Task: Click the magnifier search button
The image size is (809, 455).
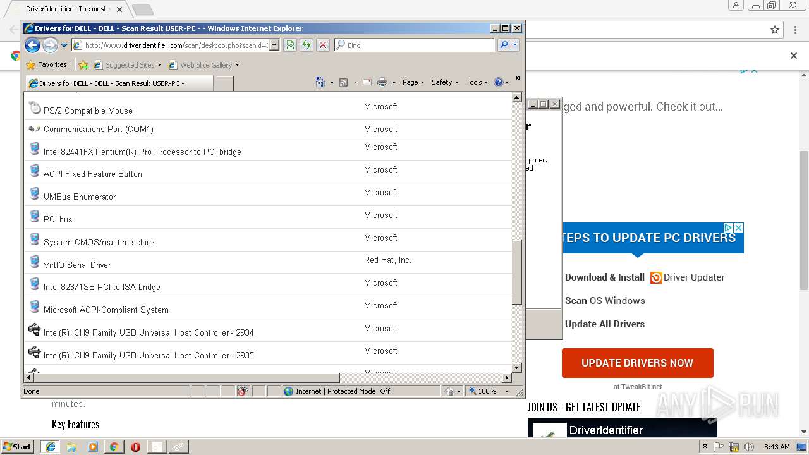Action: [504, 45]
